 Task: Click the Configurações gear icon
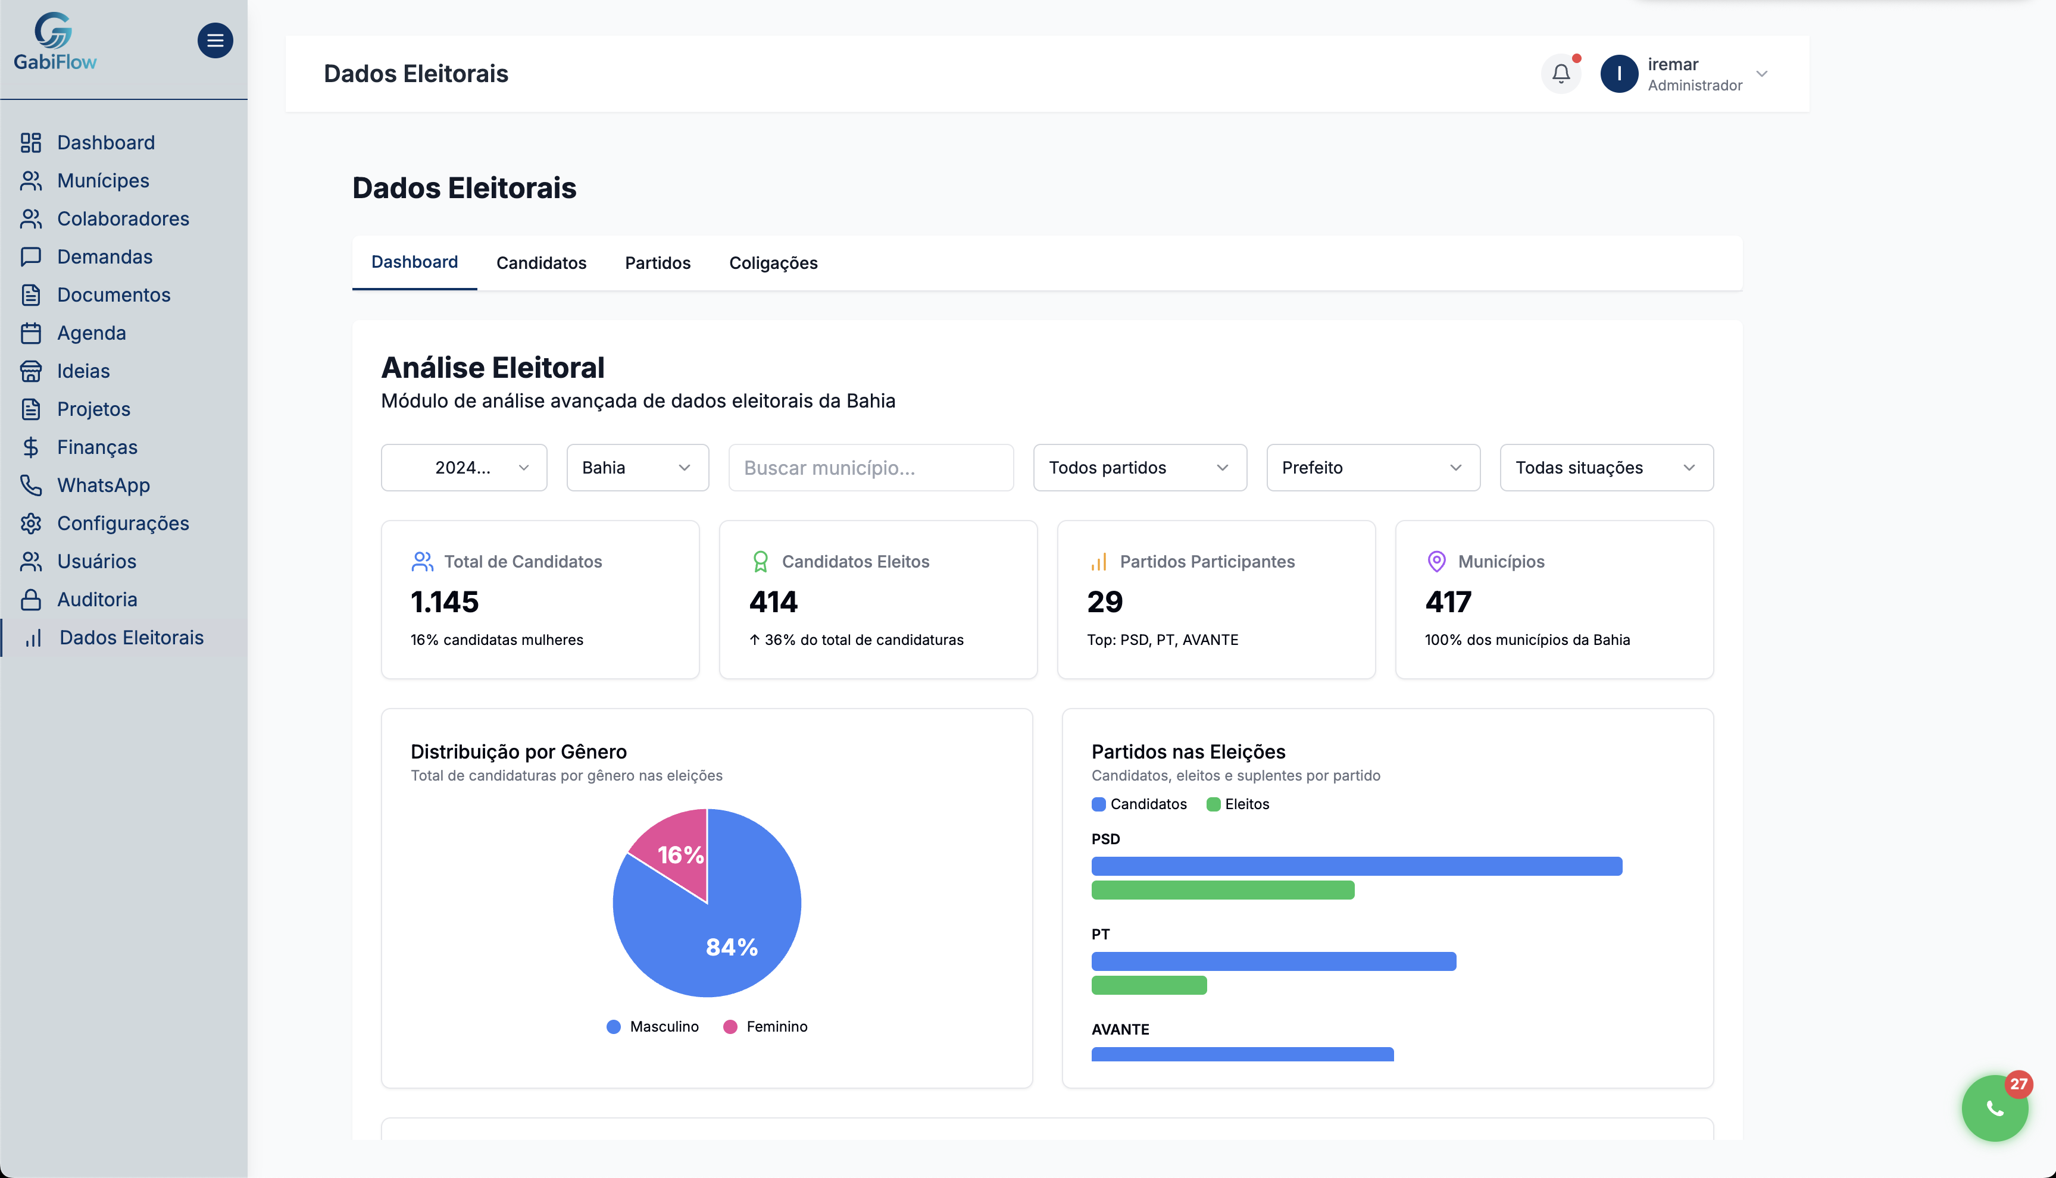(31, 524)
